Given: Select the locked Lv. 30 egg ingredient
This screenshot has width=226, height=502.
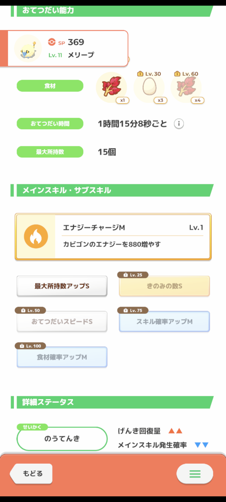Looking at the screenshot, I should click(x=149, y=87).
